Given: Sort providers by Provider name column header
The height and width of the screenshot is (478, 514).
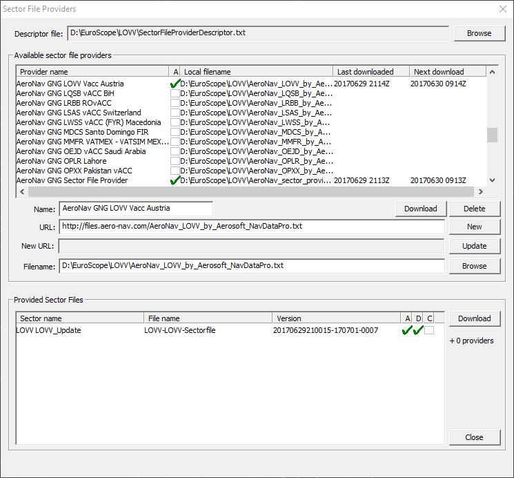Looking at the screenshot, I should 92,72.
